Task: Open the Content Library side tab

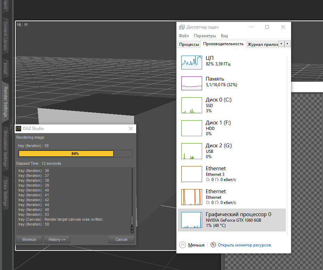Action: coord(5,36)
